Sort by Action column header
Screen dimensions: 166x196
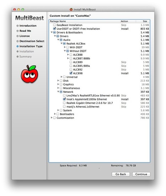[x=128, y=21]
